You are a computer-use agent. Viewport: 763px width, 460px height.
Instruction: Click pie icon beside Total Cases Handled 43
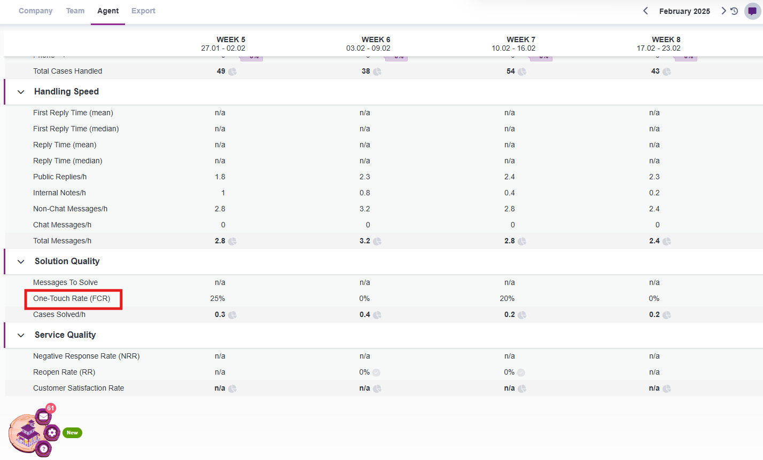667,72
